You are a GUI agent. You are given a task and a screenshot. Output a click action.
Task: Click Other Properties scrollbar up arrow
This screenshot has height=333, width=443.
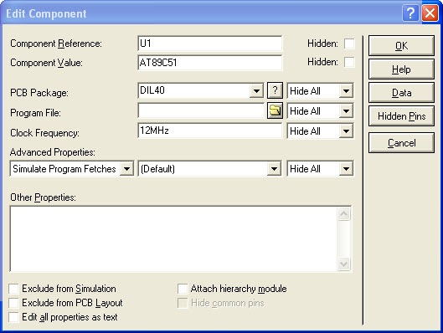pyautogui.click(x=343, y=214)
